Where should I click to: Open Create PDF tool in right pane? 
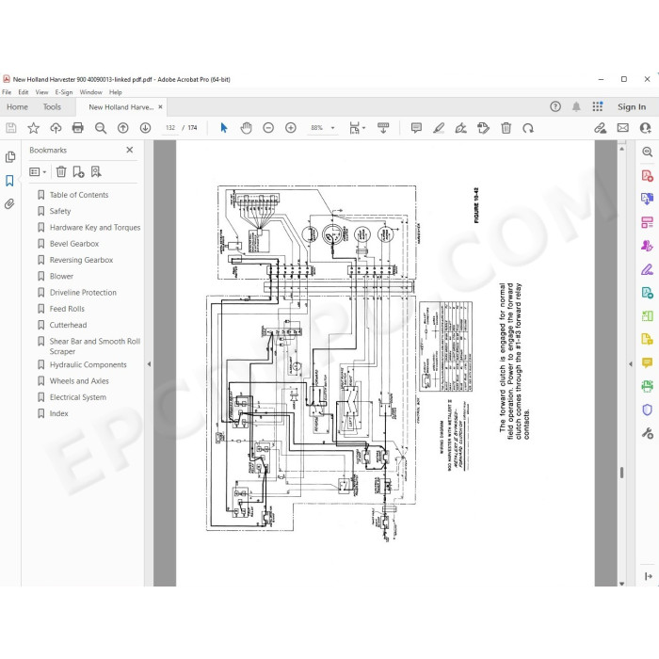[647, 175]
